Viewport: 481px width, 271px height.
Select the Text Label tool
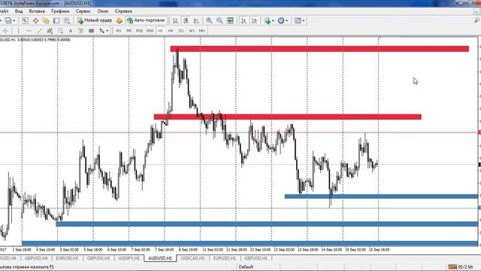point(81,31)
